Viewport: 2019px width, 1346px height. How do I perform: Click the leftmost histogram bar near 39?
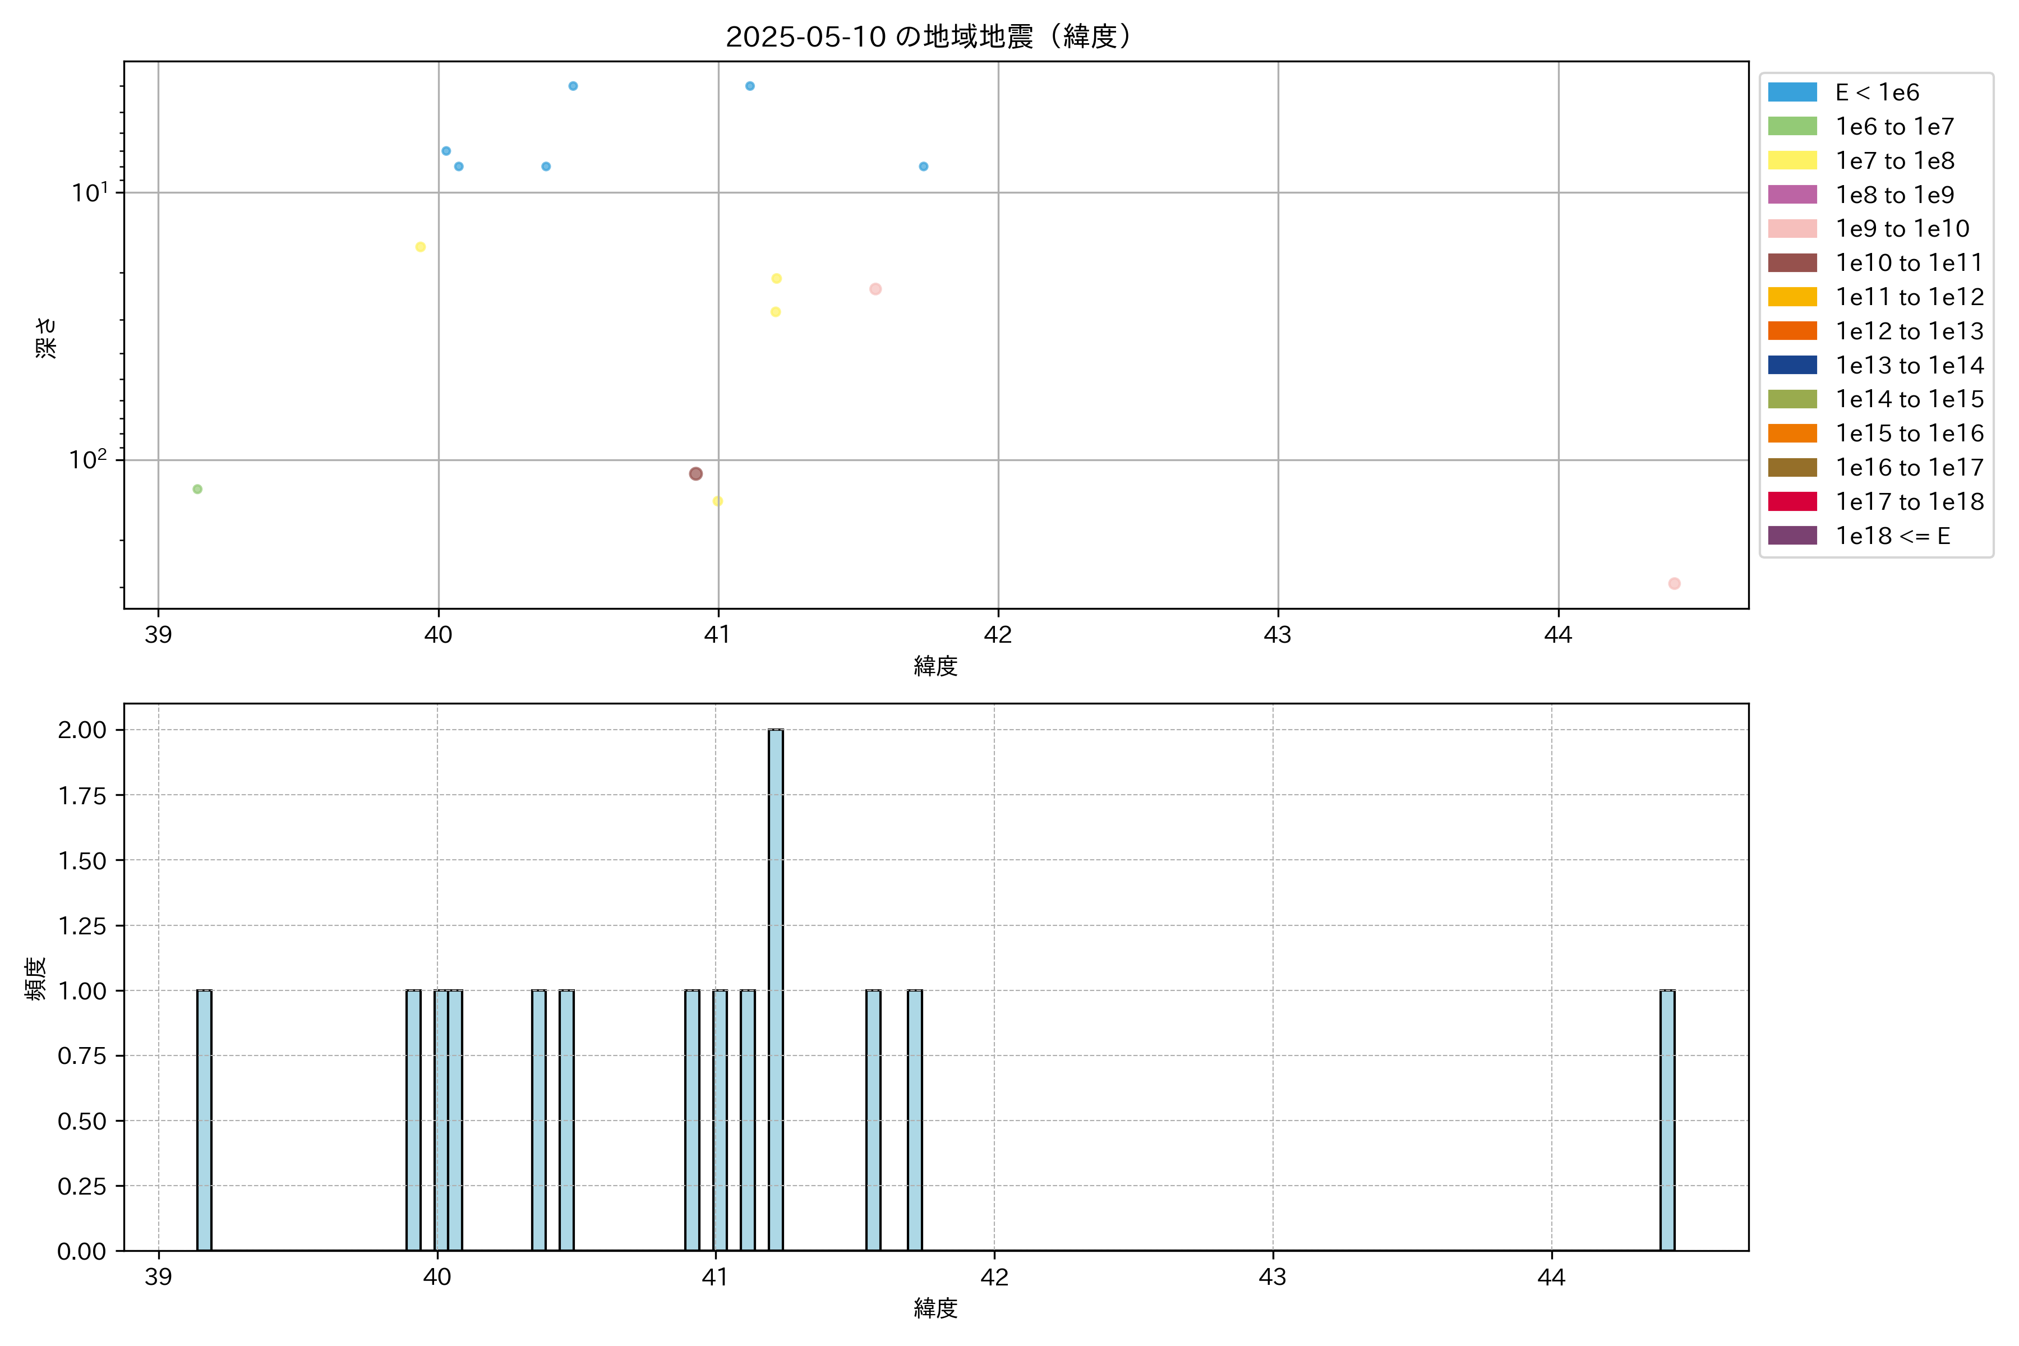click(x=204, y=1119)
